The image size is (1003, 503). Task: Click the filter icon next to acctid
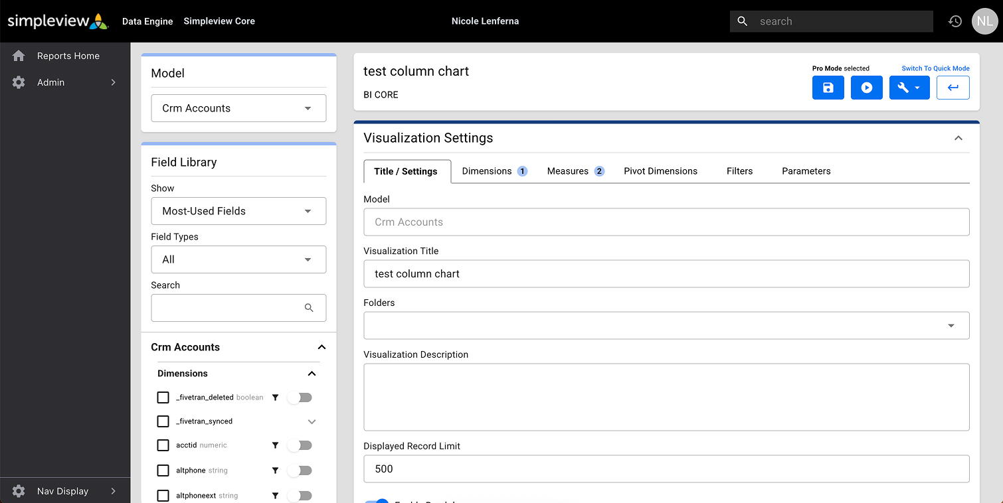(x=275, y=445)
